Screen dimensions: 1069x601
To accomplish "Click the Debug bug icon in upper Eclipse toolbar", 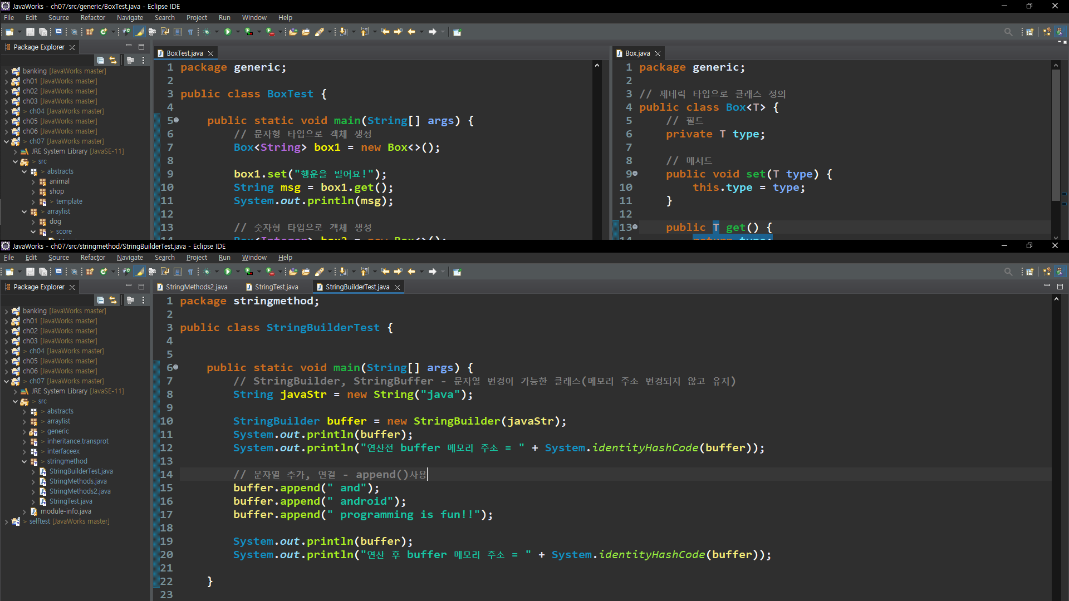I will pyautogui.click(x=207, y=32).
